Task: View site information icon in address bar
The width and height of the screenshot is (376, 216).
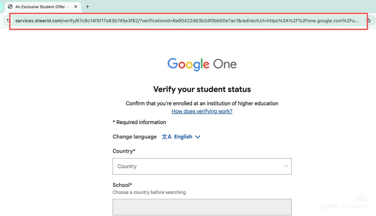Action: [9, 21]
